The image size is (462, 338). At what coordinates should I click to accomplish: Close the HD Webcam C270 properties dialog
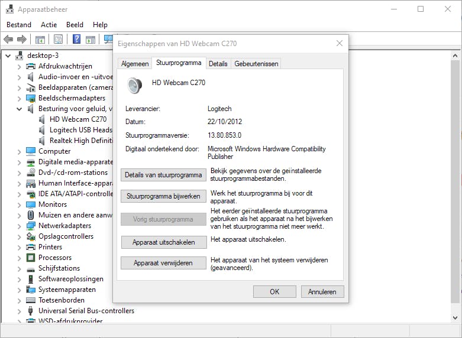(x=340, y=43)
